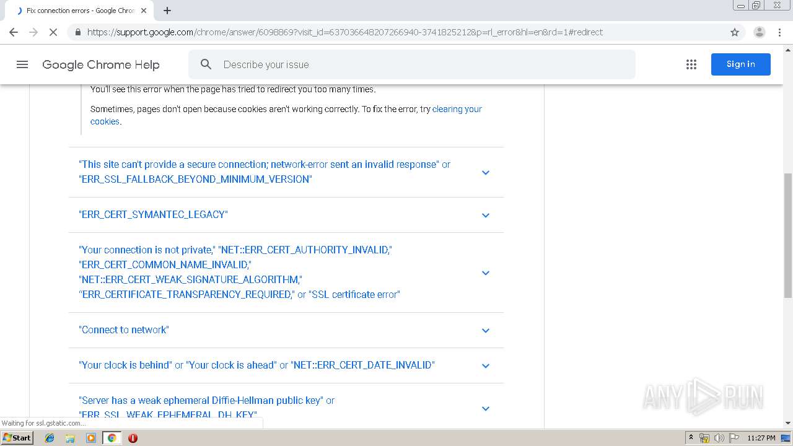Open Chrome's three-dot menu
The width and height of the screenshot is (793, 446).
[x=780, y=32]
